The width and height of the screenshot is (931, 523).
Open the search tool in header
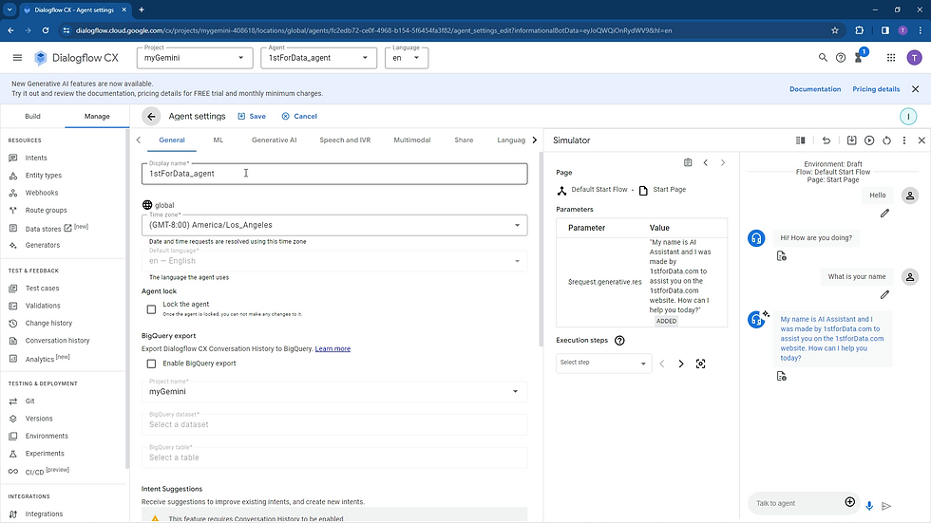(x=823, y=58)
